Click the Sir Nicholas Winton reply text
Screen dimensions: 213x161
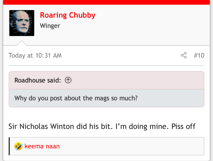pyautogui.click(x=102, y=126)
